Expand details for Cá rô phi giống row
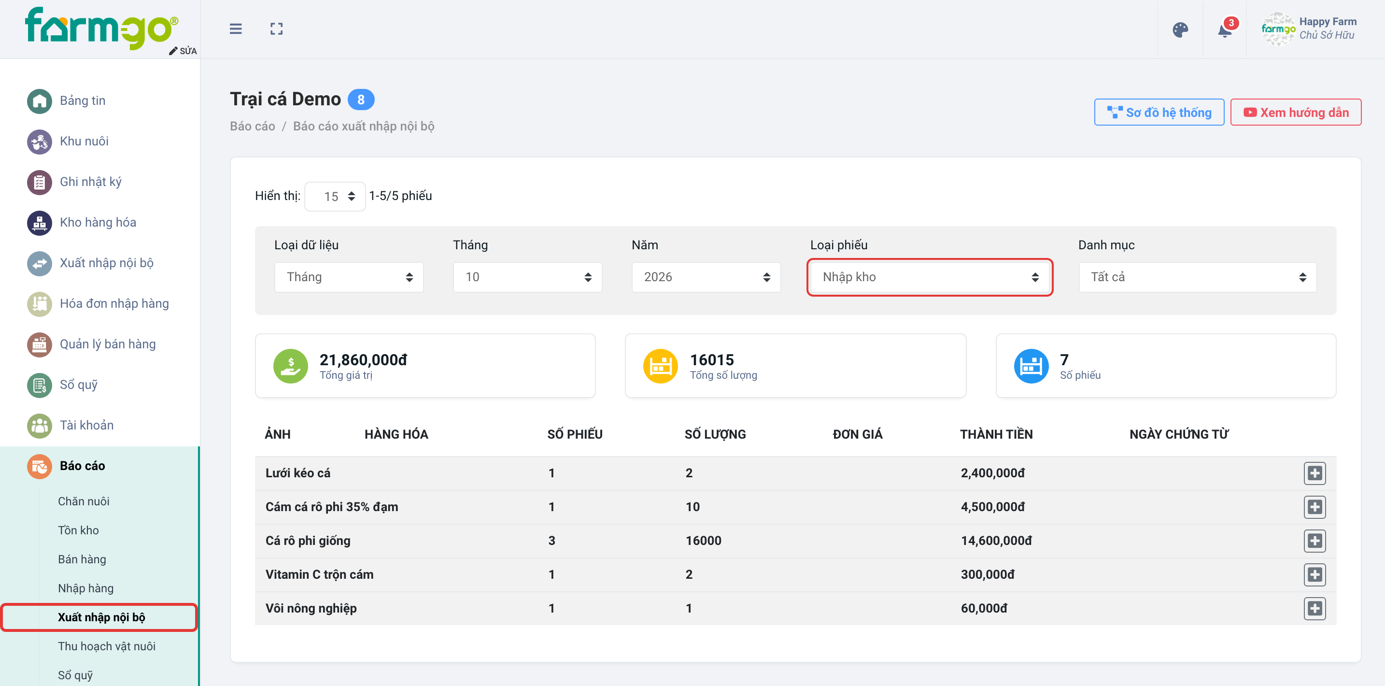Image resolution: width=1385 pixels, height=686 pixels. [1314, 541]
